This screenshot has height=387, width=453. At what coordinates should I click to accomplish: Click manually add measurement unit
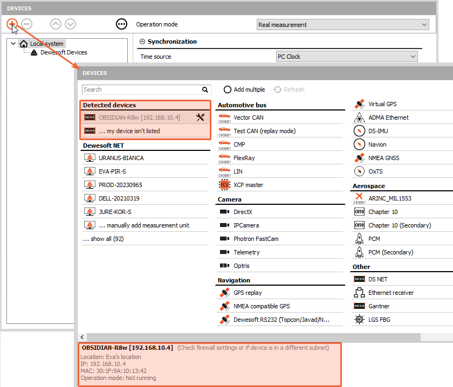(x=145, y=225)
